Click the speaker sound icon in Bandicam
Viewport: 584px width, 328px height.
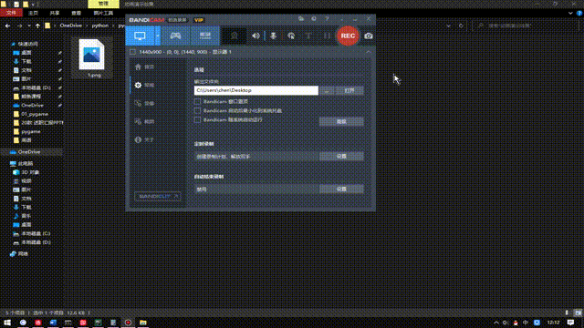pos(255,36)
